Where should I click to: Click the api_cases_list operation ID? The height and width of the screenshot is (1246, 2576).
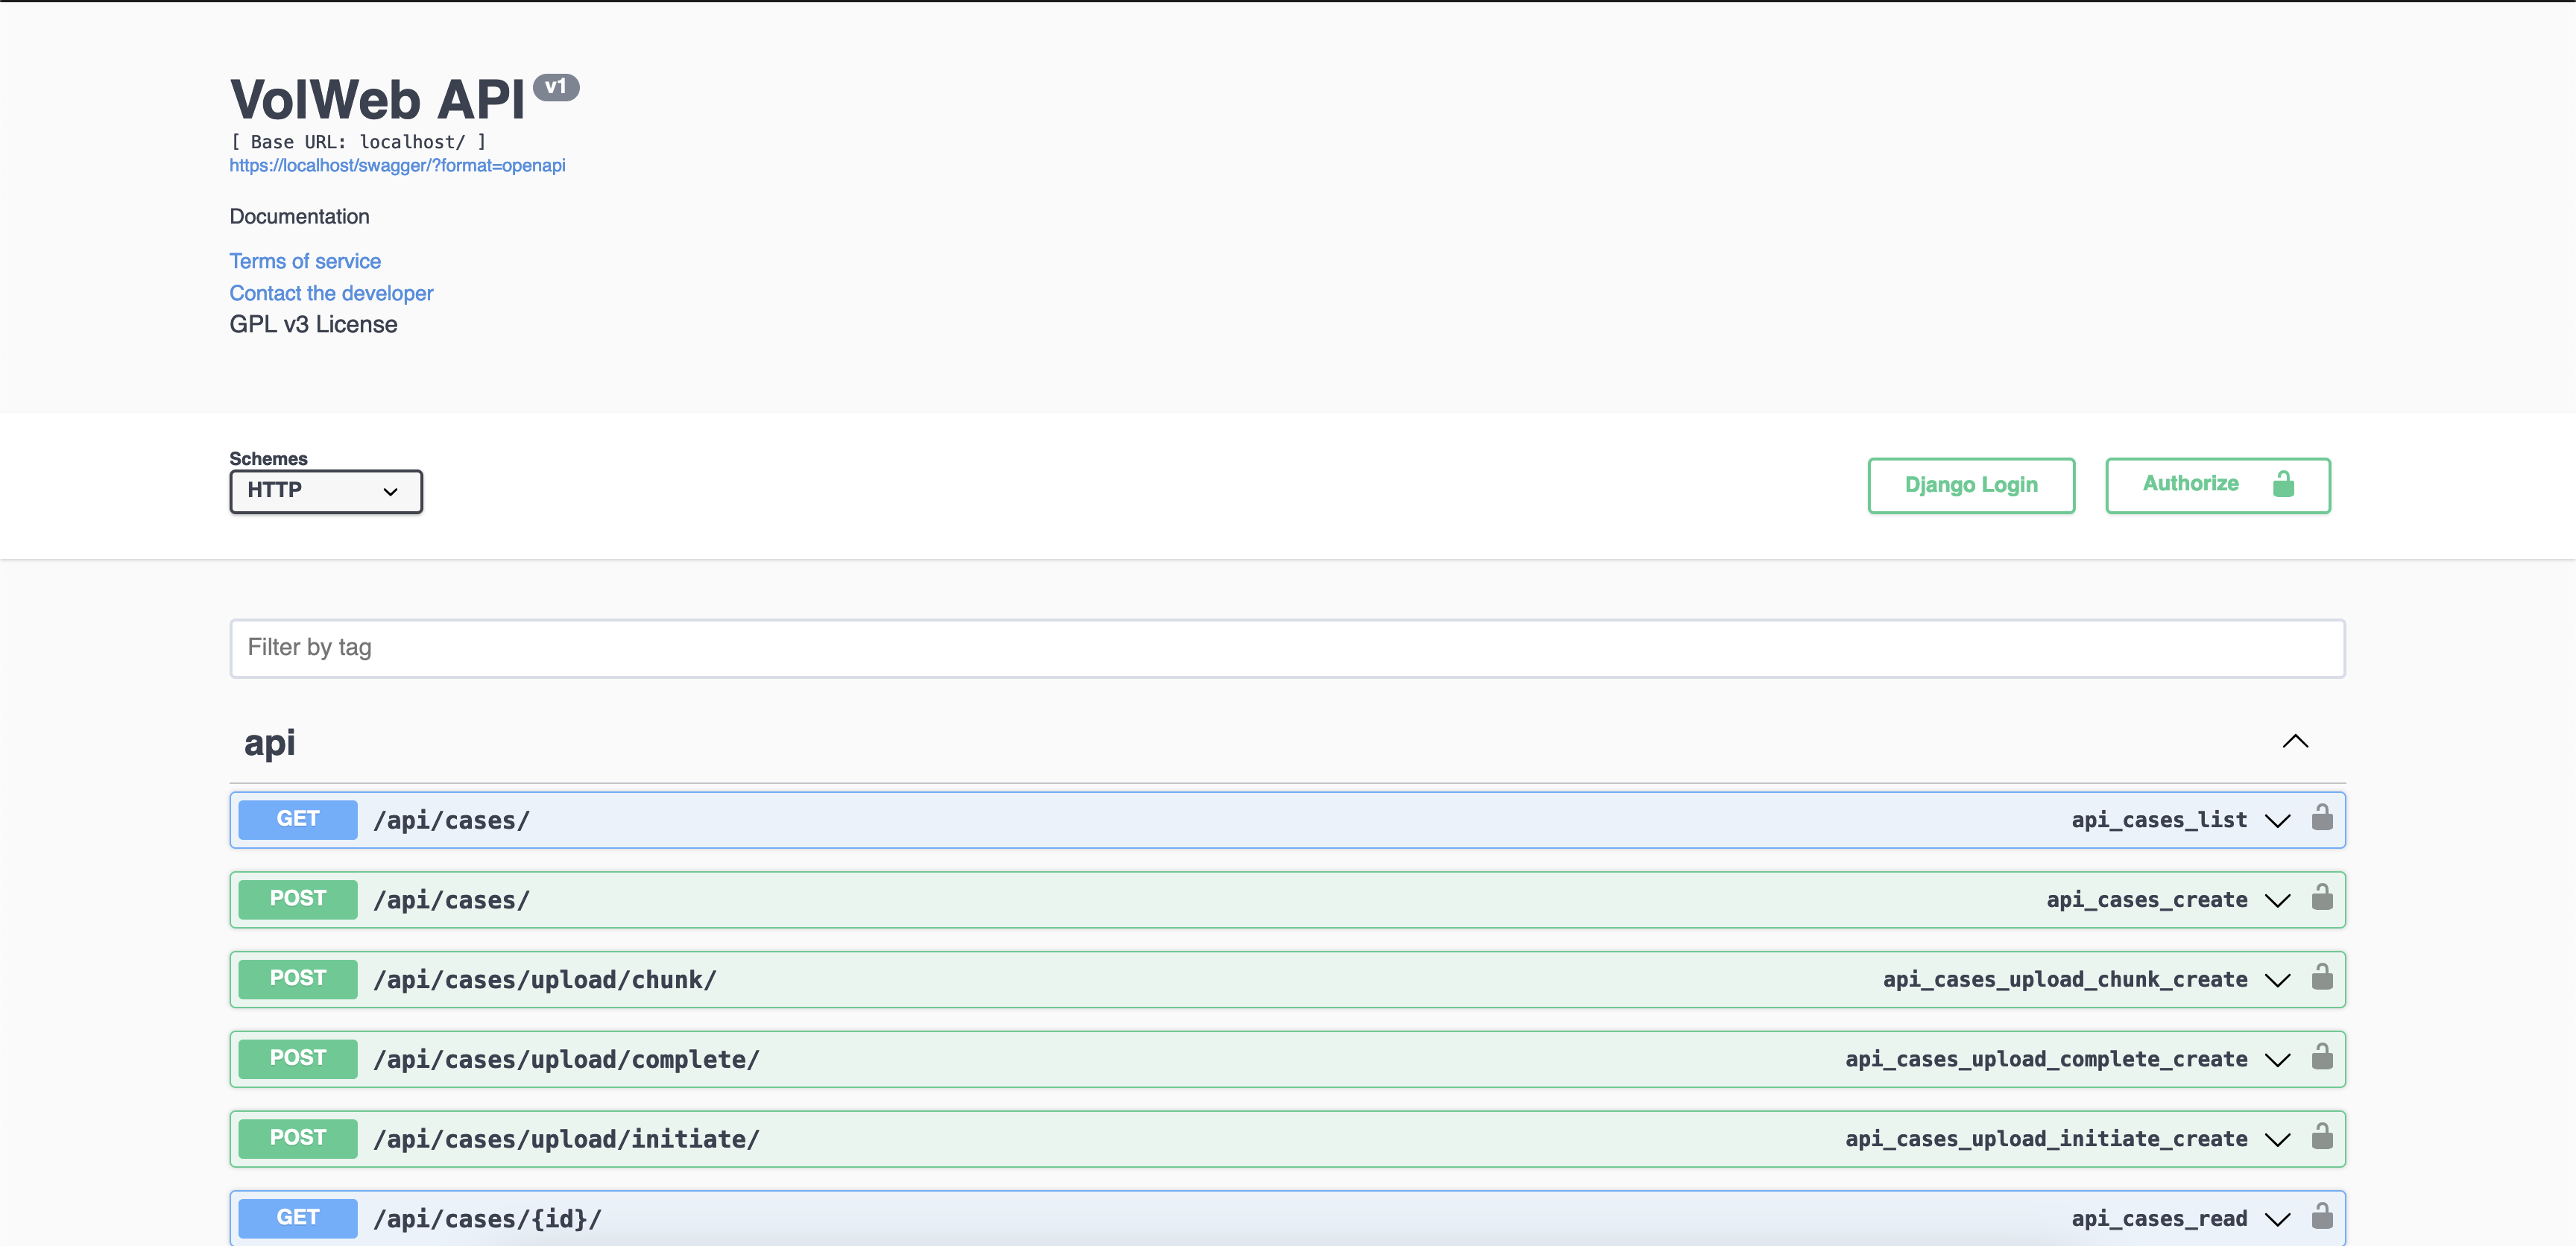coord(2159,820)
